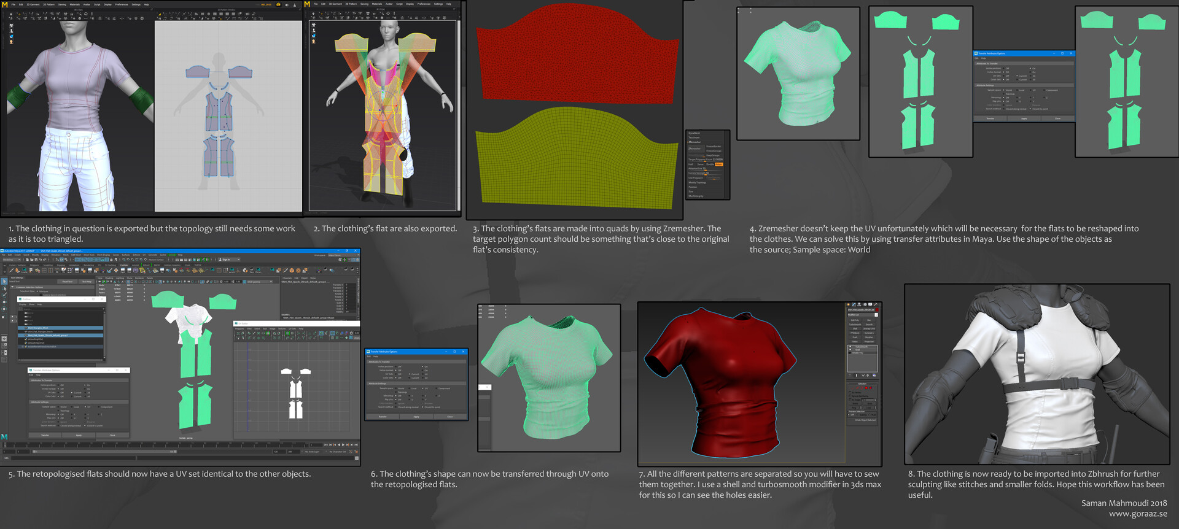This screenshot has height=529, width=1179.
Task: Click Transfer button in Maya window's Transfer Attributes dialog
Action: (45, 435)
